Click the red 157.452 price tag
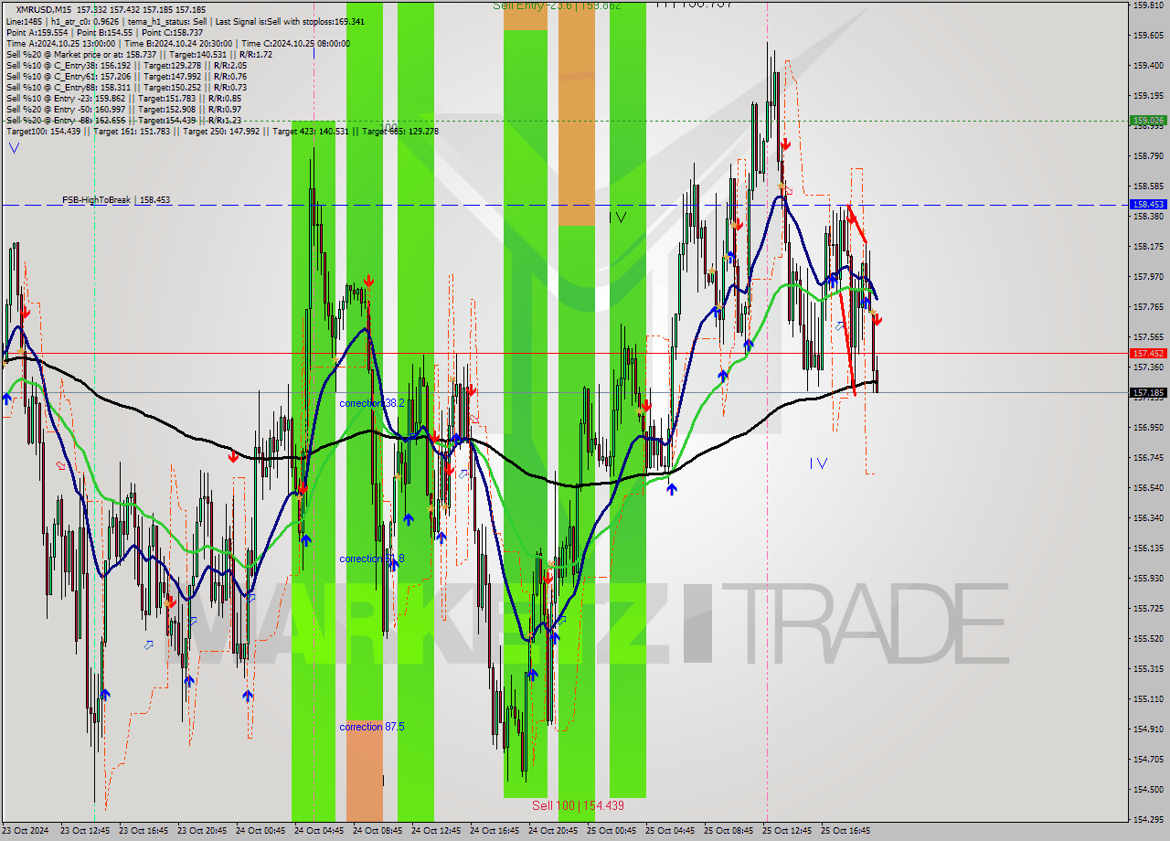The height and width of the screenshot is (841, 1170). pos(1148,353)
